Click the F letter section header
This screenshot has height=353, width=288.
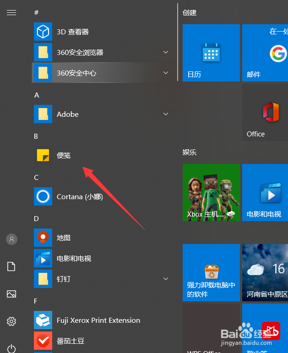[36, 301]
